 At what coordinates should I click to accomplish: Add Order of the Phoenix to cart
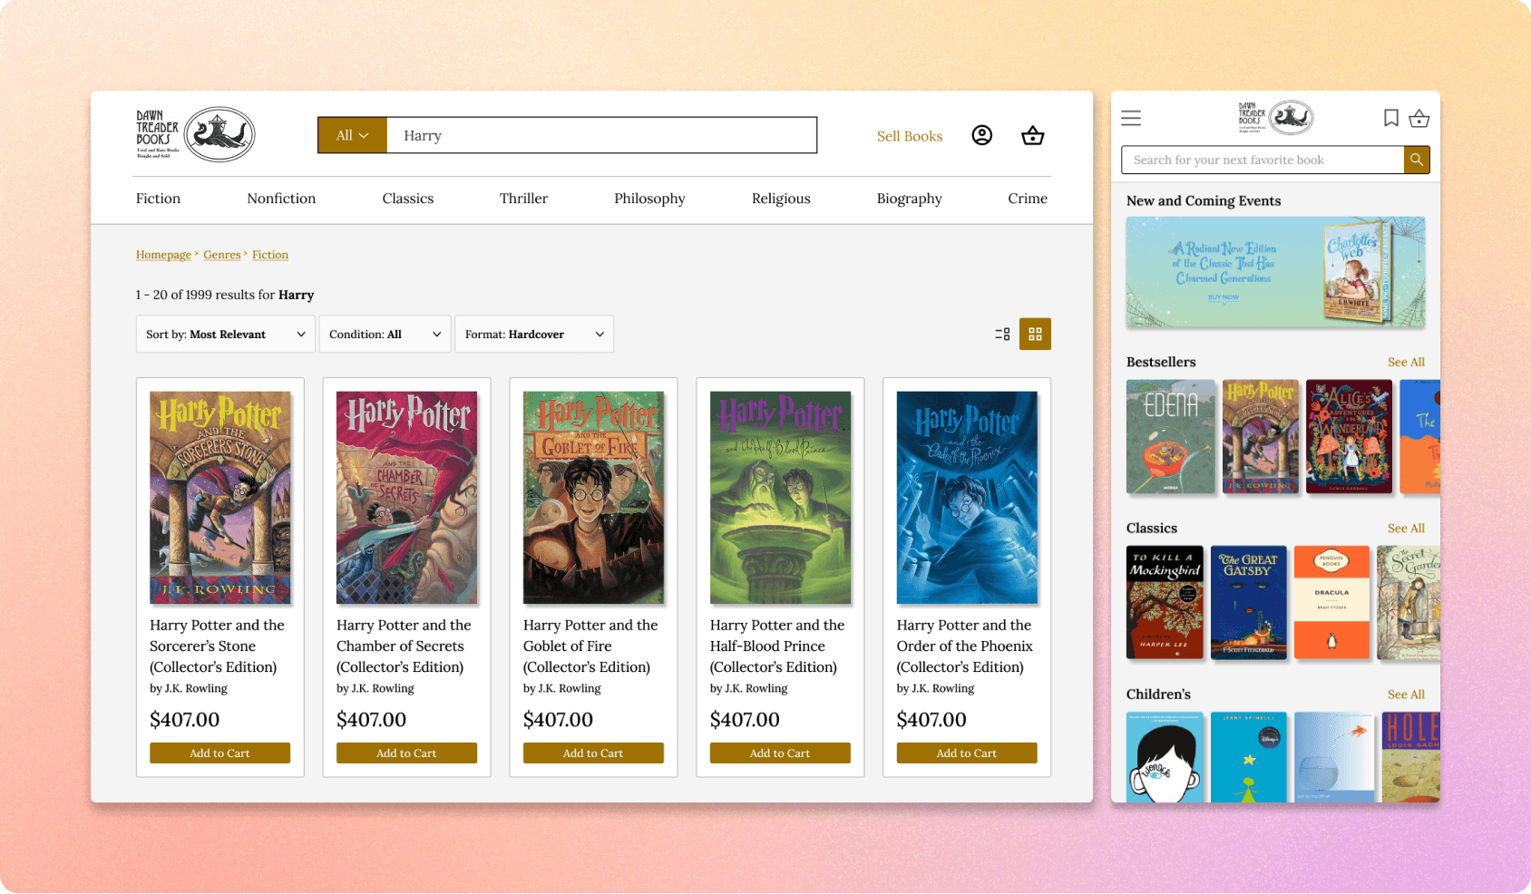[x=967, y=753]
